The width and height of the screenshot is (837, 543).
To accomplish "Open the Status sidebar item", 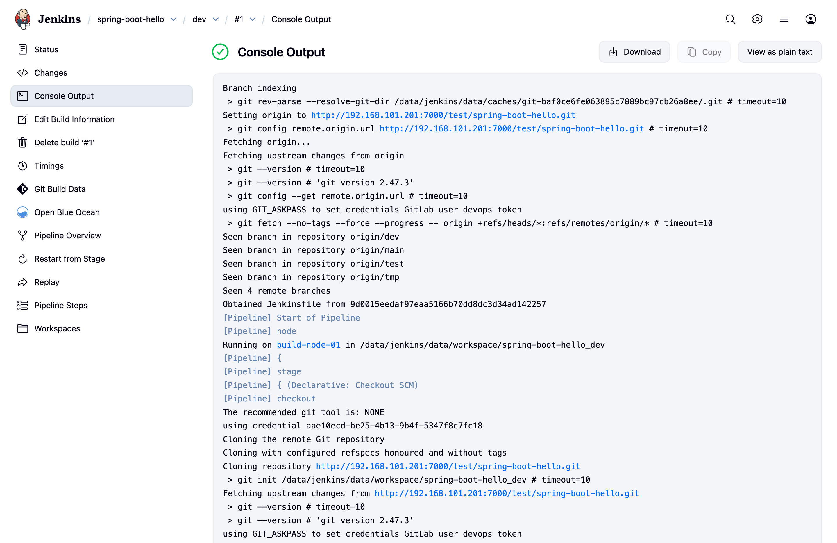I will click(46, 49).
